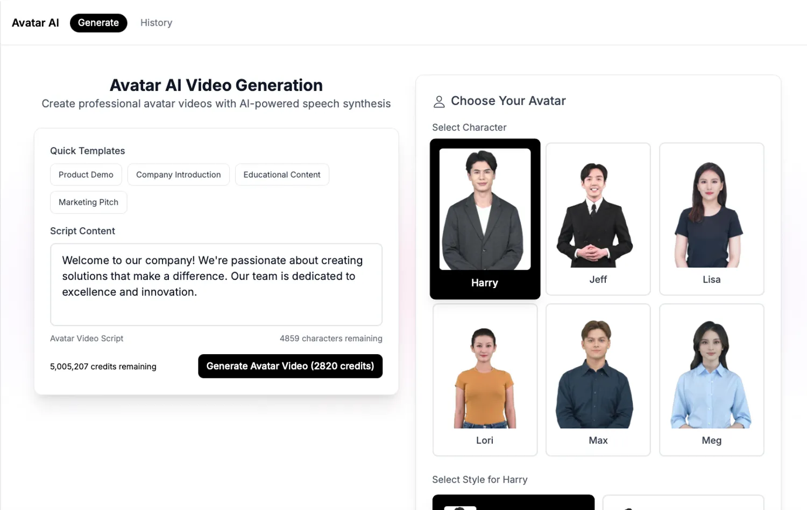Use the Company Introduction template
This screenshot has width=807, height=510.
click(x=178, y=175)
